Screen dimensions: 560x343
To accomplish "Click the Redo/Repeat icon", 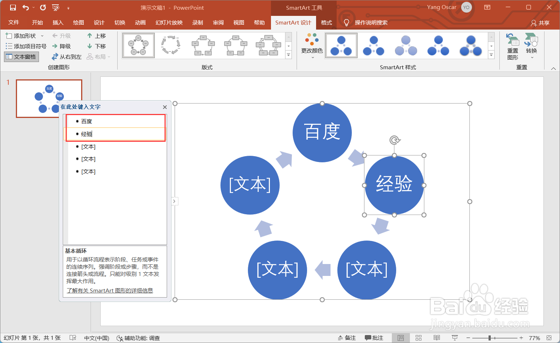I will click(43, 8).
